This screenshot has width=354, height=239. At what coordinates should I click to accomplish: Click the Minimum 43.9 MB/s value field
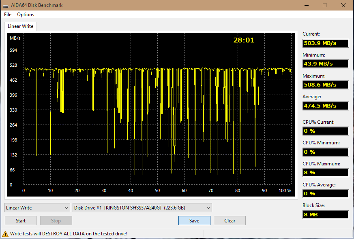coord(326,64)
